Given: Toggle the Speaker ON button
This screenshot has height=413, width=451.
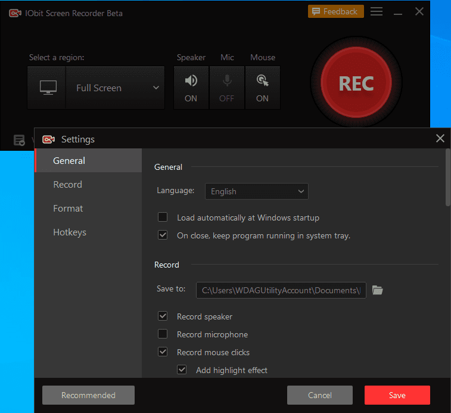Looking at the screenshot, I should [x=191, y=88].
